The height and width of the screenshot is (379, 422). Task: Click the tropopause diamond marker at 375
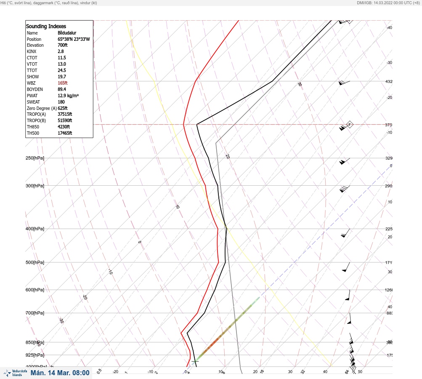[349, 125]
